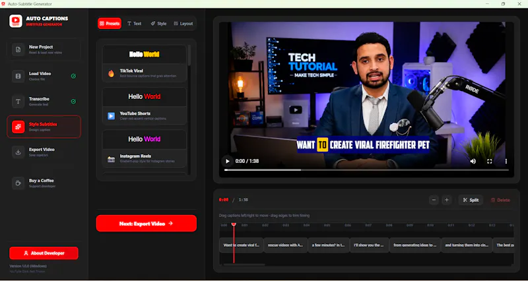Click the timeline horizontal scrollbar

[244, 265]
